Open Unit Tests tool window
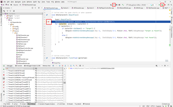 pyautogui.click(x=61, y=104)
